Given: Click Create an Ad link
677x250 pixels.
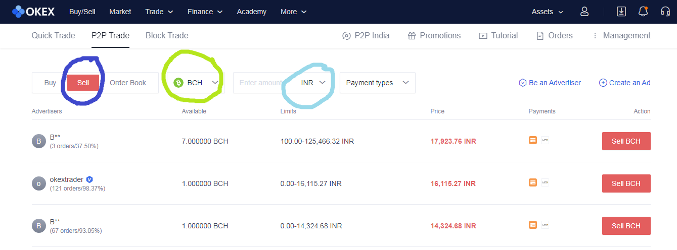Looking at the screenshot, I should tap(624, 83).
